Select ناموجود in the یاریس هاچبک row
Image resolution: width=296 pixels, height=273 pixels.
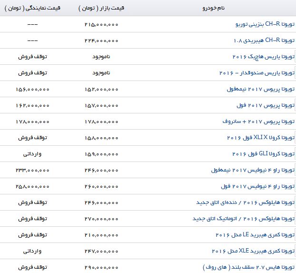[x=101, y=57]
